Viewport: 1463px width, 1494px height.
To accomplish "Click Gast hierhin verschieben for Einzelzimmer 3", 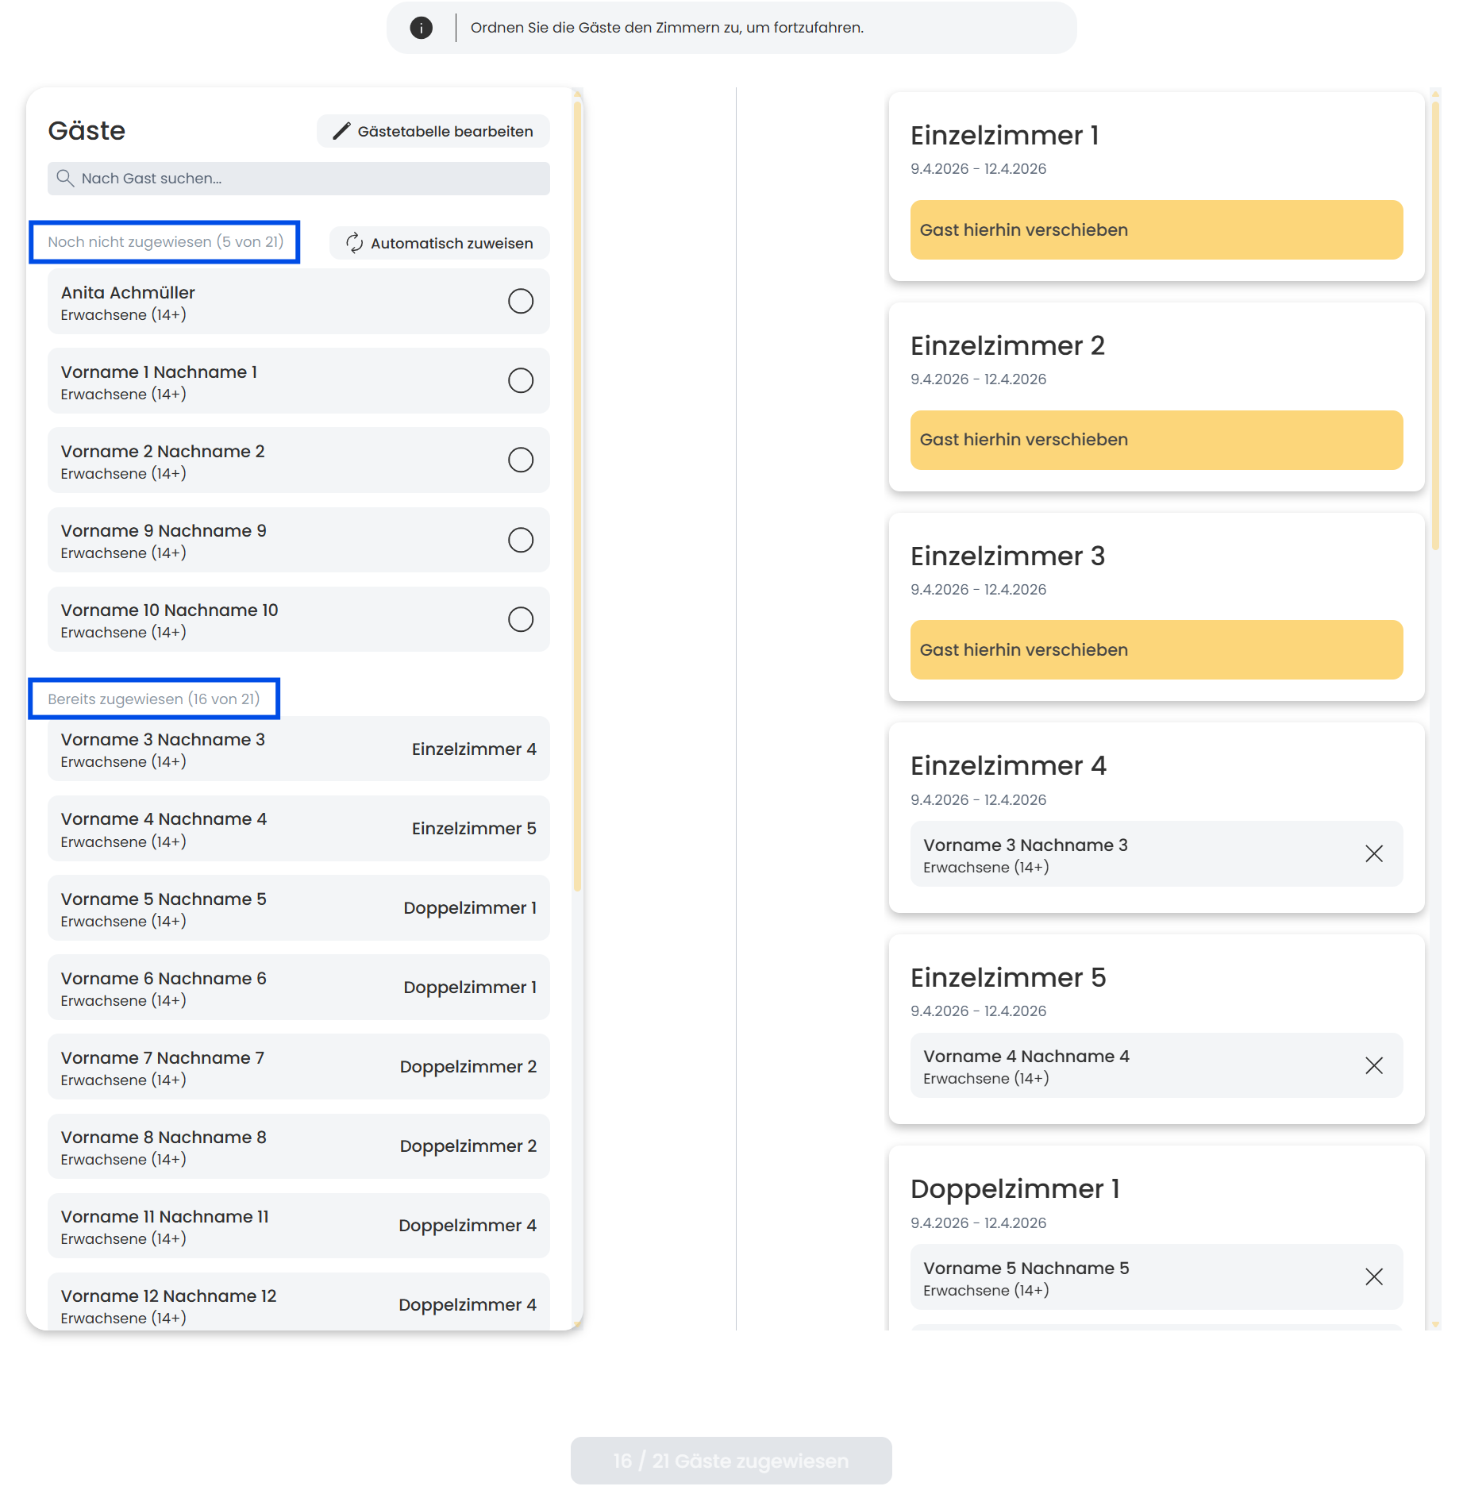I will tap(1156, 650).
